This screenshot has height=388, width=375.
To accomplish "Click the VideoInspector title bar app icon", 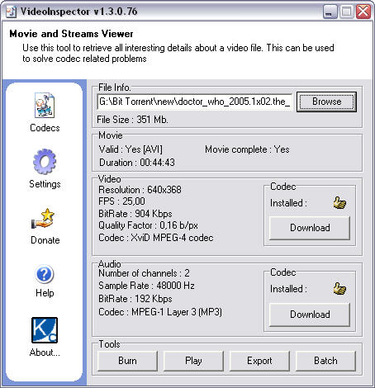I will (12, 12).
